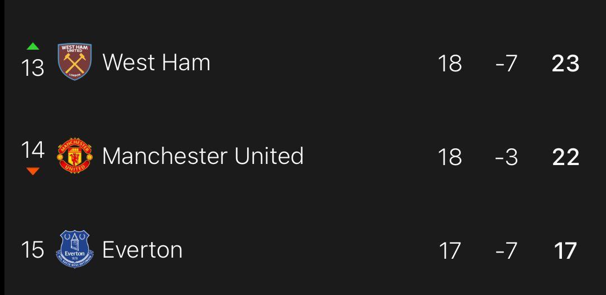Click Everton's points total 17
This screenshot has width=606, height=295.
click(565, 251)
